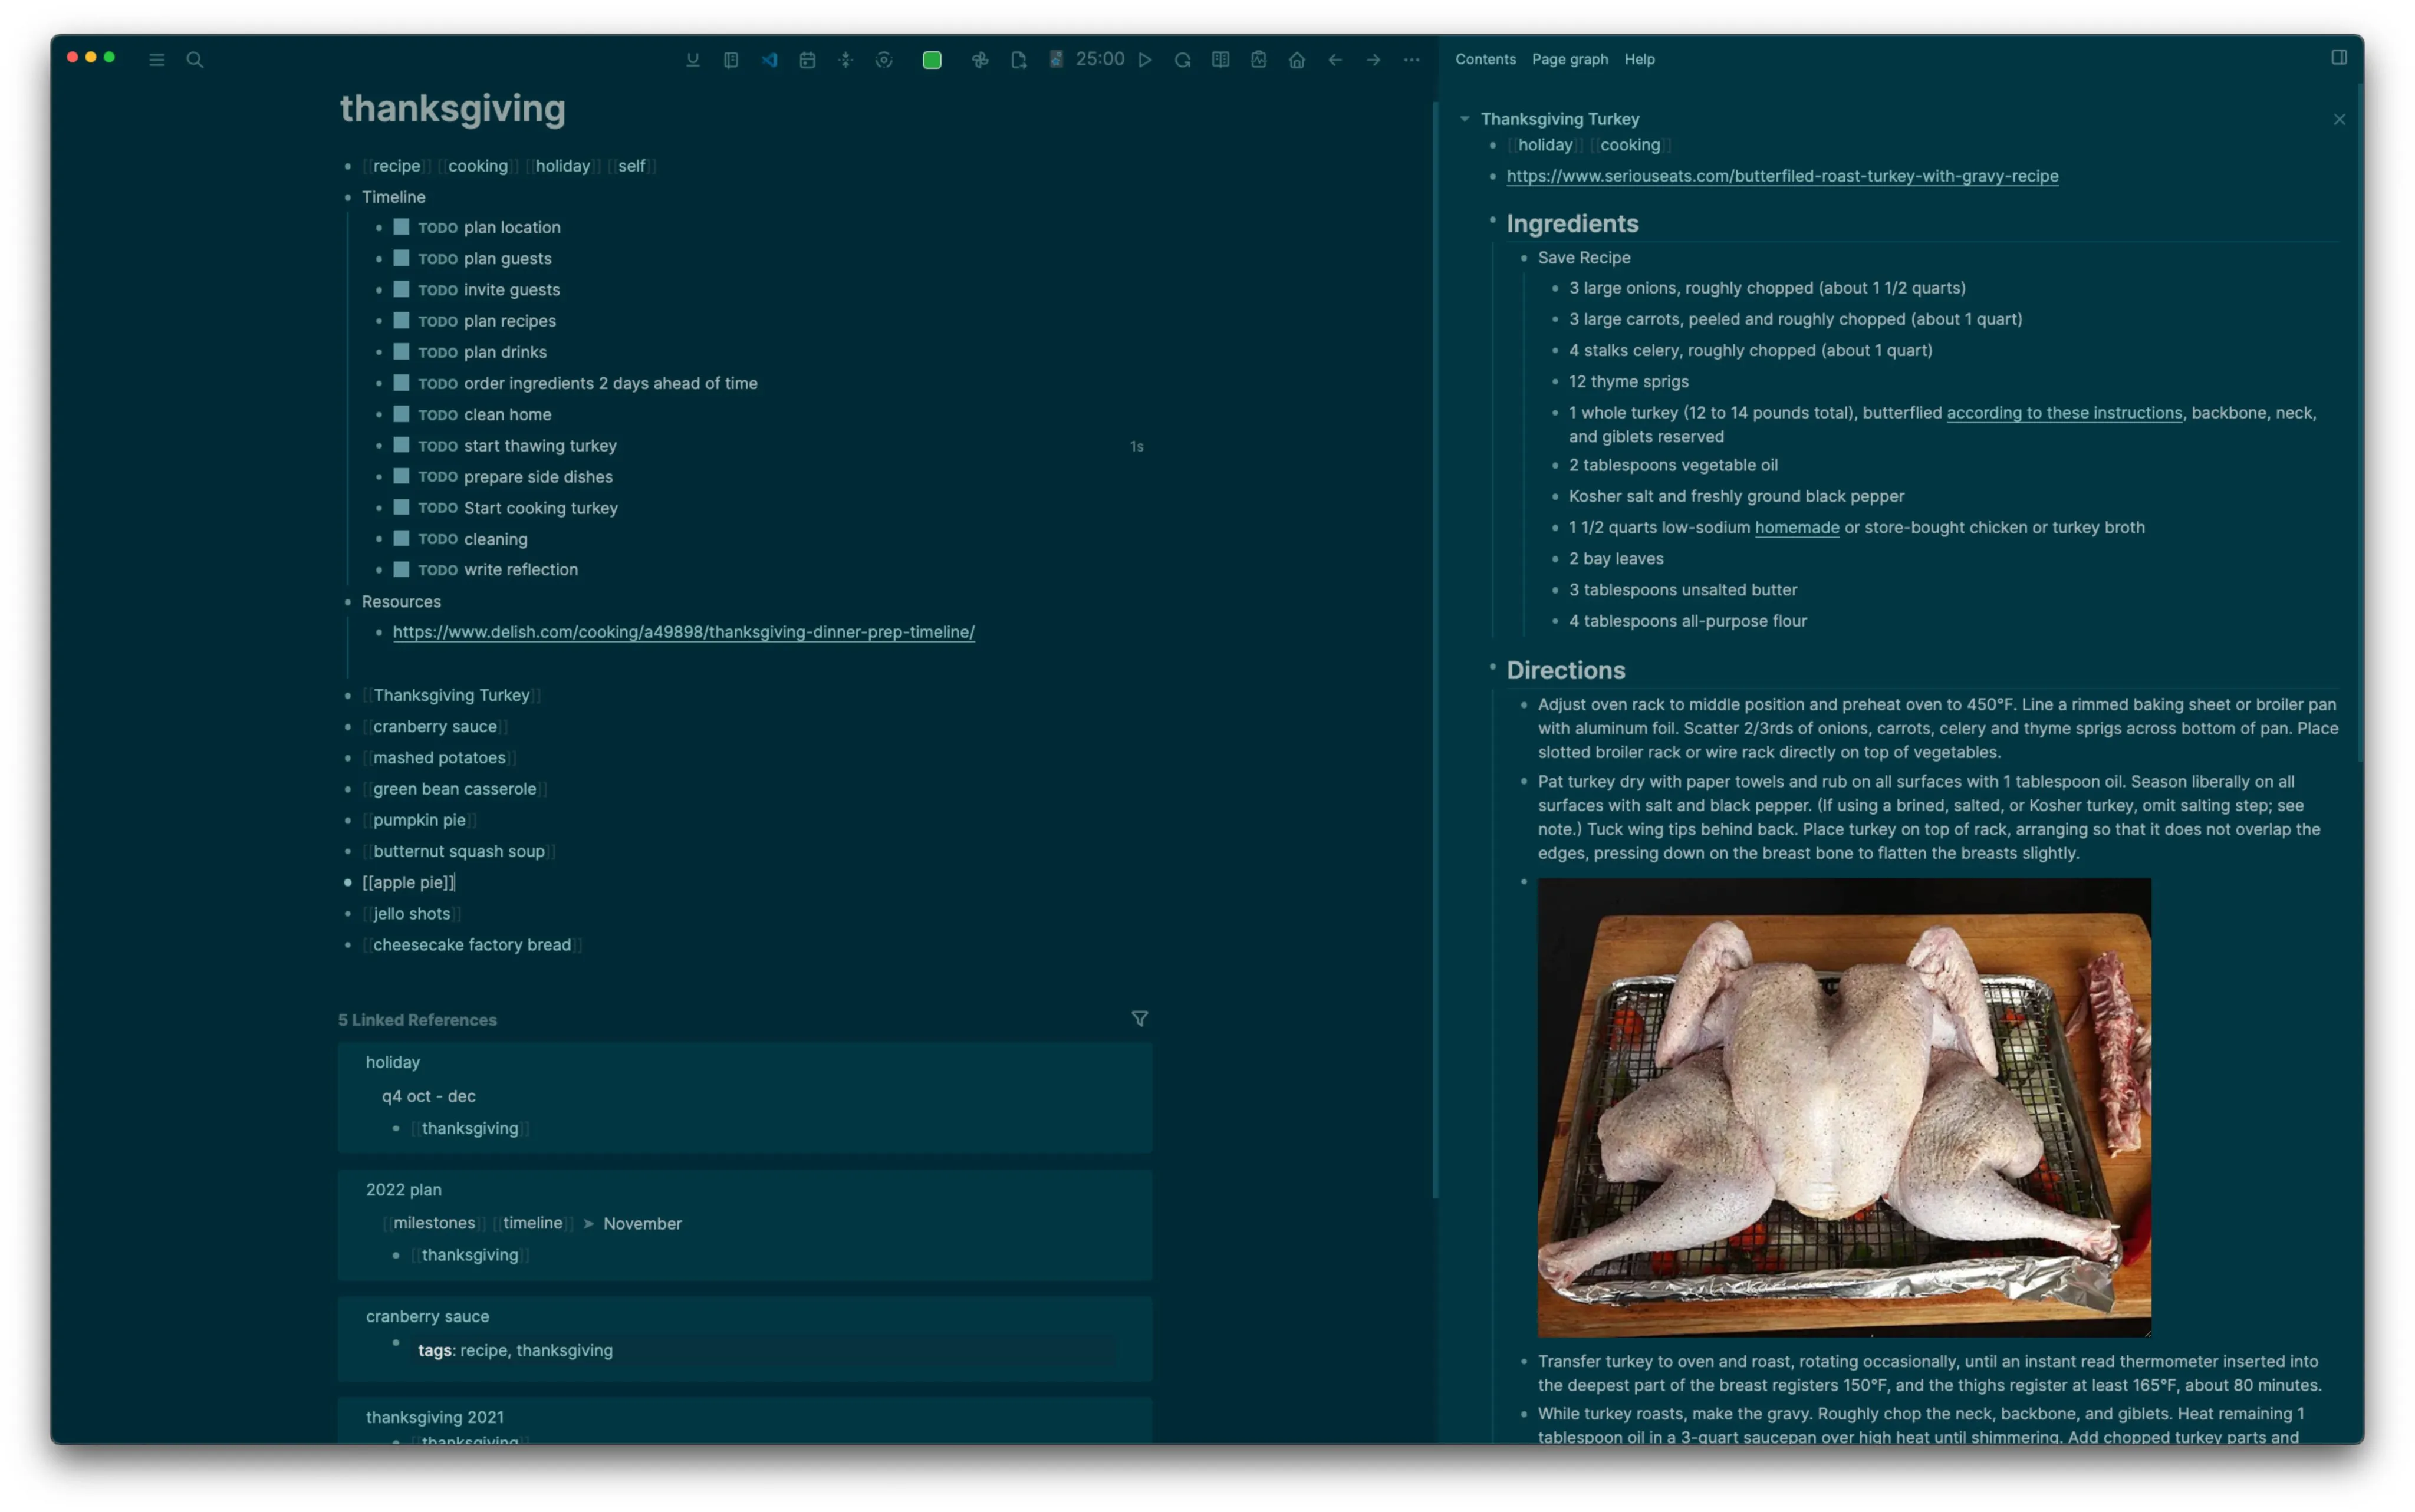Collapse the Thanksgiving Turkey sidebar block
2415x1512 pixels.
(x=1464, y=119)
